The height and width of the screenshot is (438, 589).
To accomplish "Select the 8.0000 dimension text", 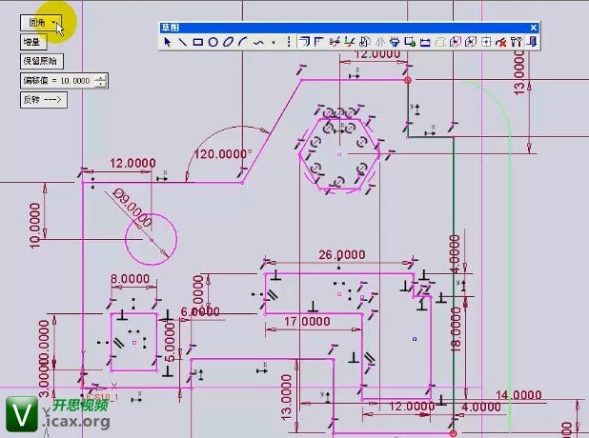I will tap(130, 279).
